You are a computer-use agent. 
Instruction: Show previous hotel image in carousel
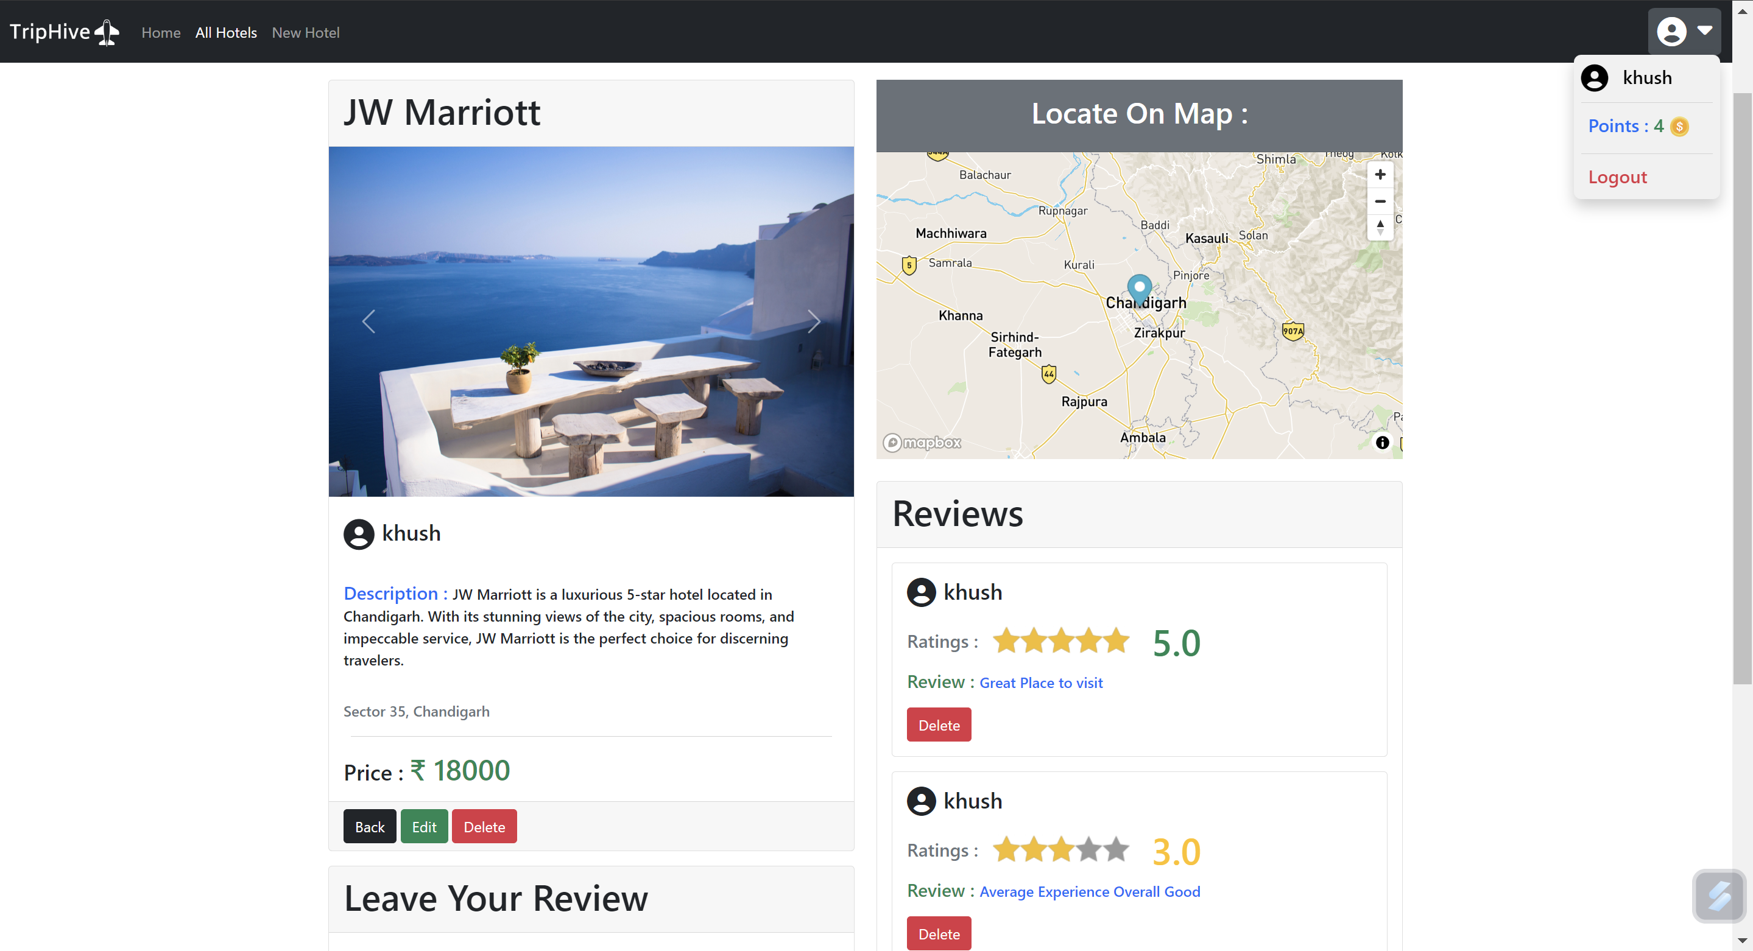point(369,321)
